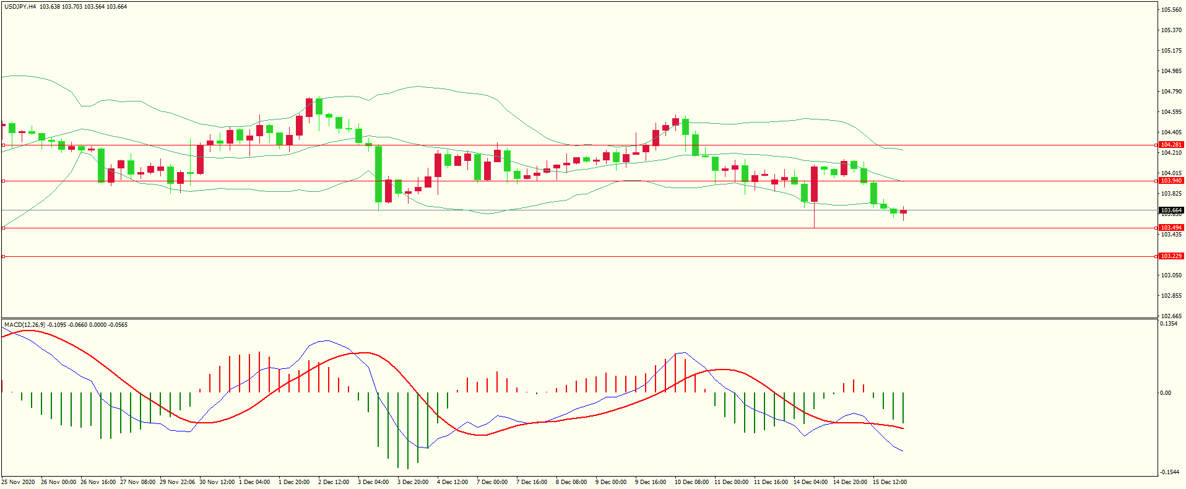The width and height of the screenshot is (1186, 489).
Task: Click the 1 Dec 20:00 time label
Action: (x=294, y=482)
